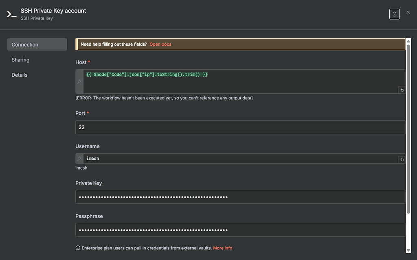Select the Connection tab
The image size is (417, 260).
pyautogui.click(x=25, y=44)
